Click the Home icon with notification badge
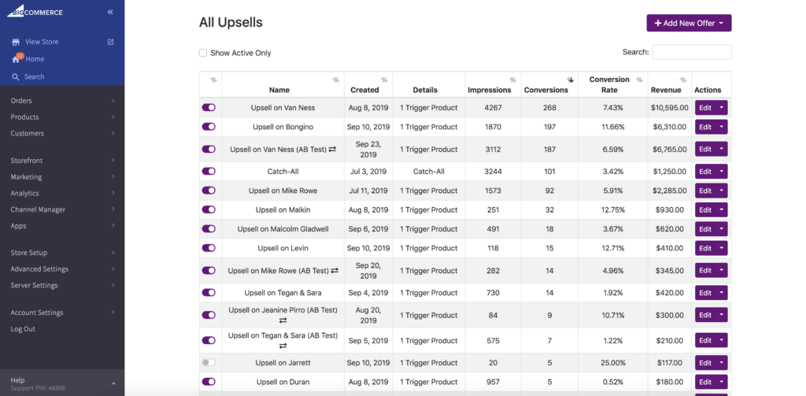The image size is (806, 396). [x=16, y=58]
